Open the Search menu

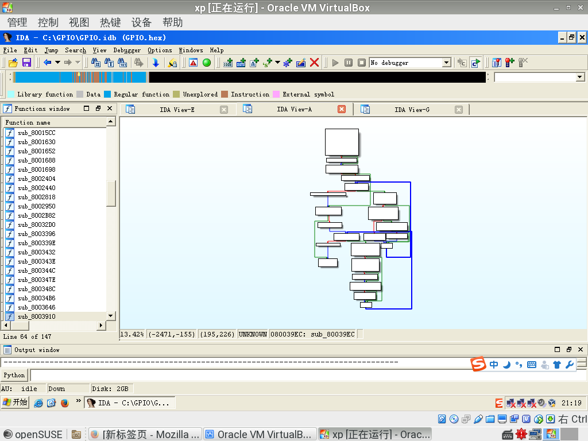[x=75, y=51]
